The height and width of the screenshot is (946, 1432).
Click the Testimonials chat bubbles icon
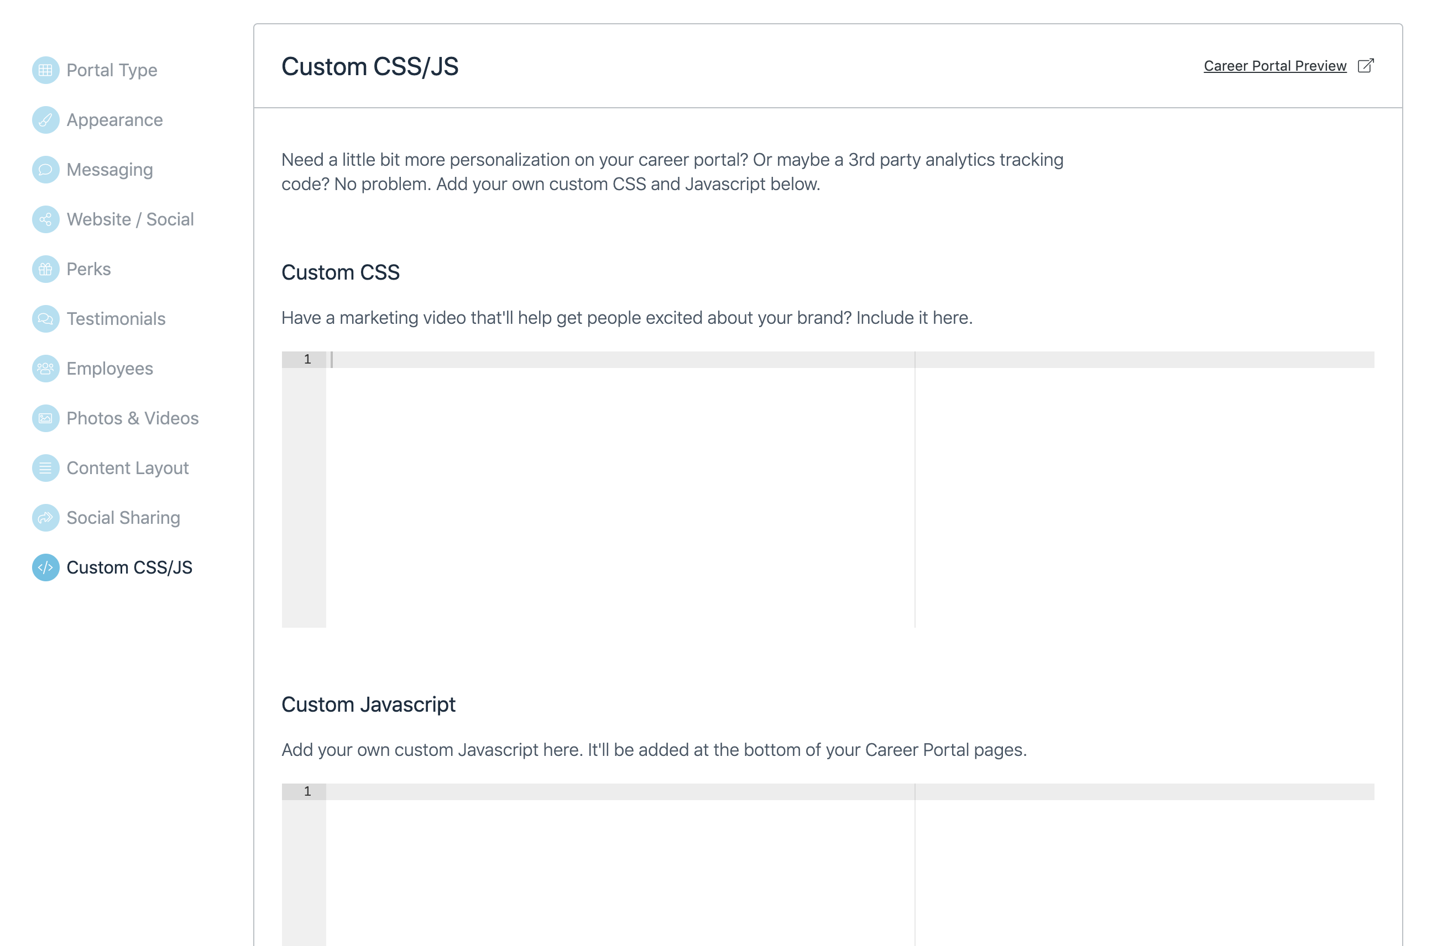(45, 318)
